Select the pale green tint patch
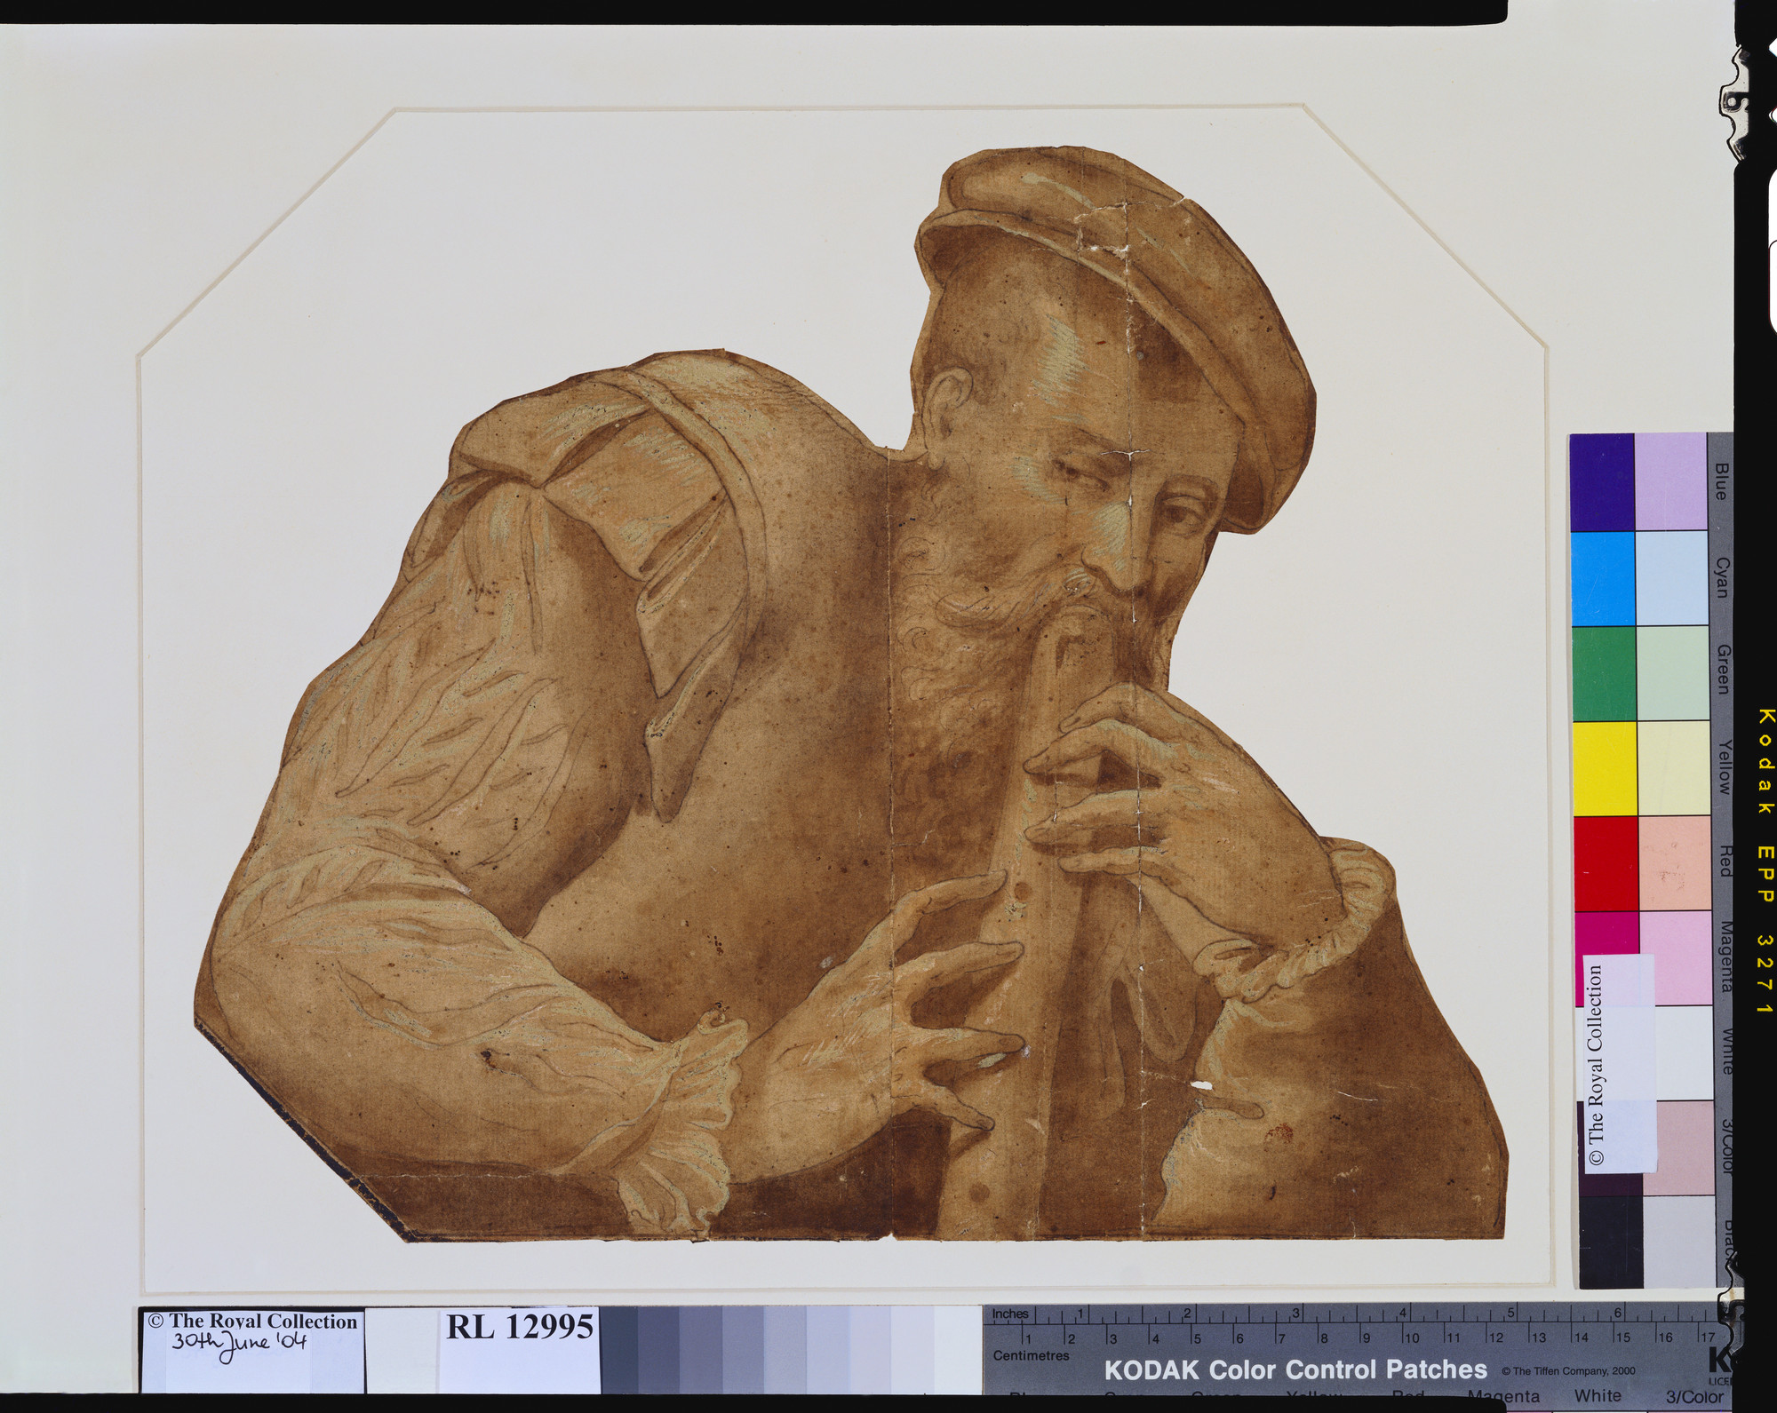Viewport: 1777px width, 1413px height. coord(1671,673)
